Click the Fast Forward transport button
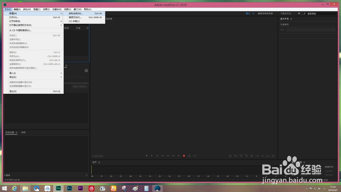The image size is (341, 192). point(173,156)
